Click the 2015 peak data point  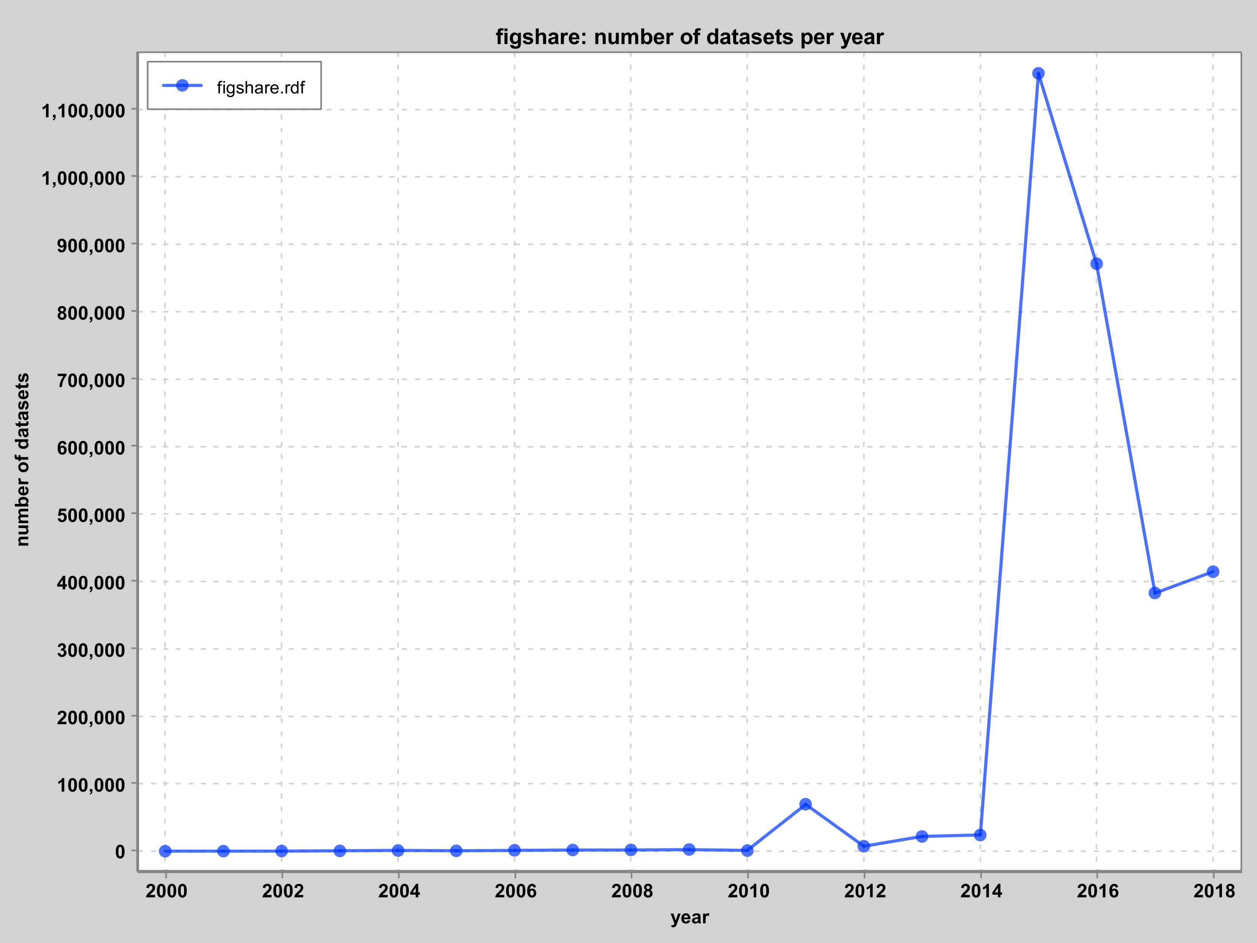1038,73
